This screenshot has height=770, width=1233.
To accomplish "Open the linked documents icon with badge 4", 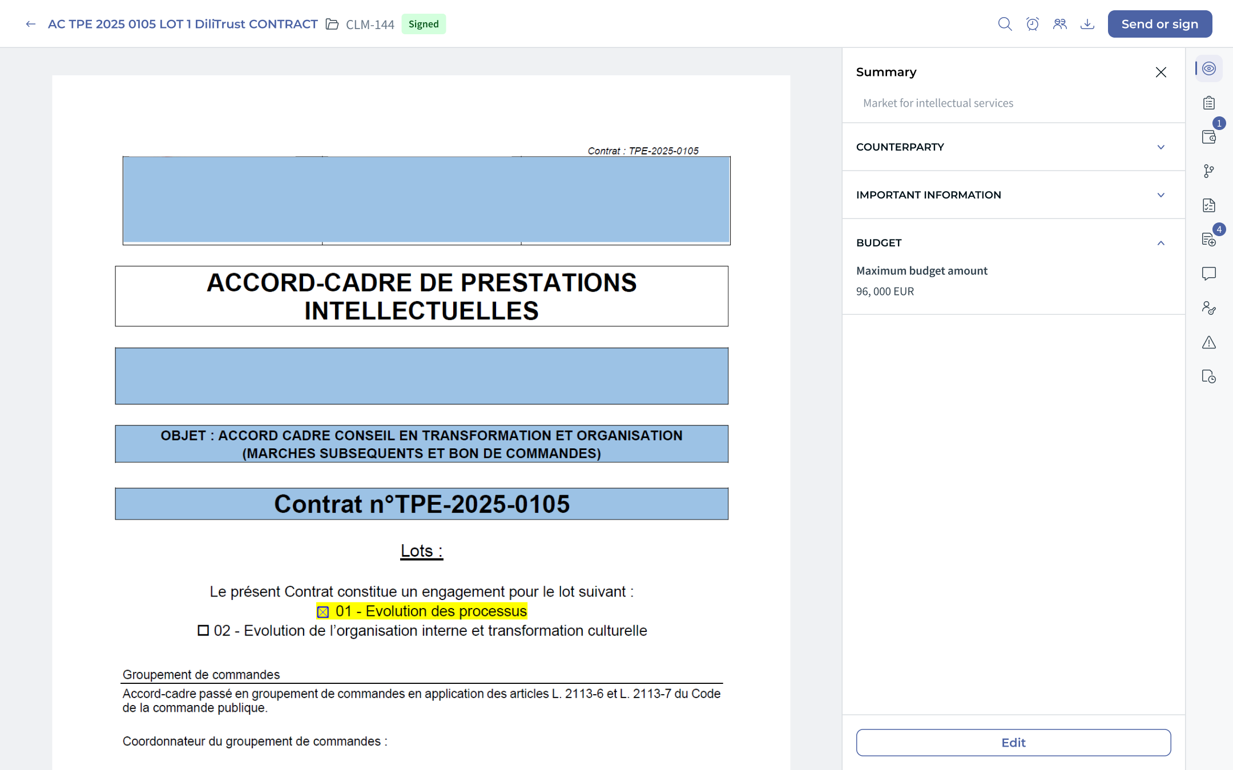I will click(1209, 240).
